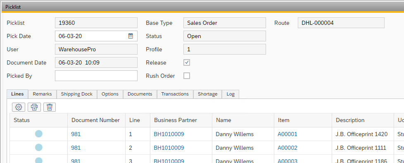Open BH1010009 partner link on line 2
404x163 pixels.
[x=169, y=148]
